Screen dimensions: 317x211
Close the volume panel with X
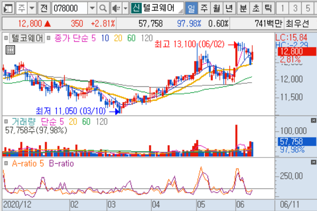(x=313, y=120)
